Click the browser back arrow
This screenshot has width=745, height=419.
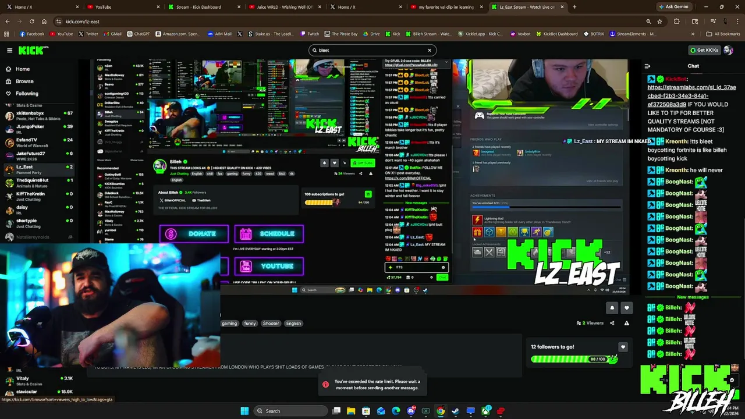click(7, 22)
